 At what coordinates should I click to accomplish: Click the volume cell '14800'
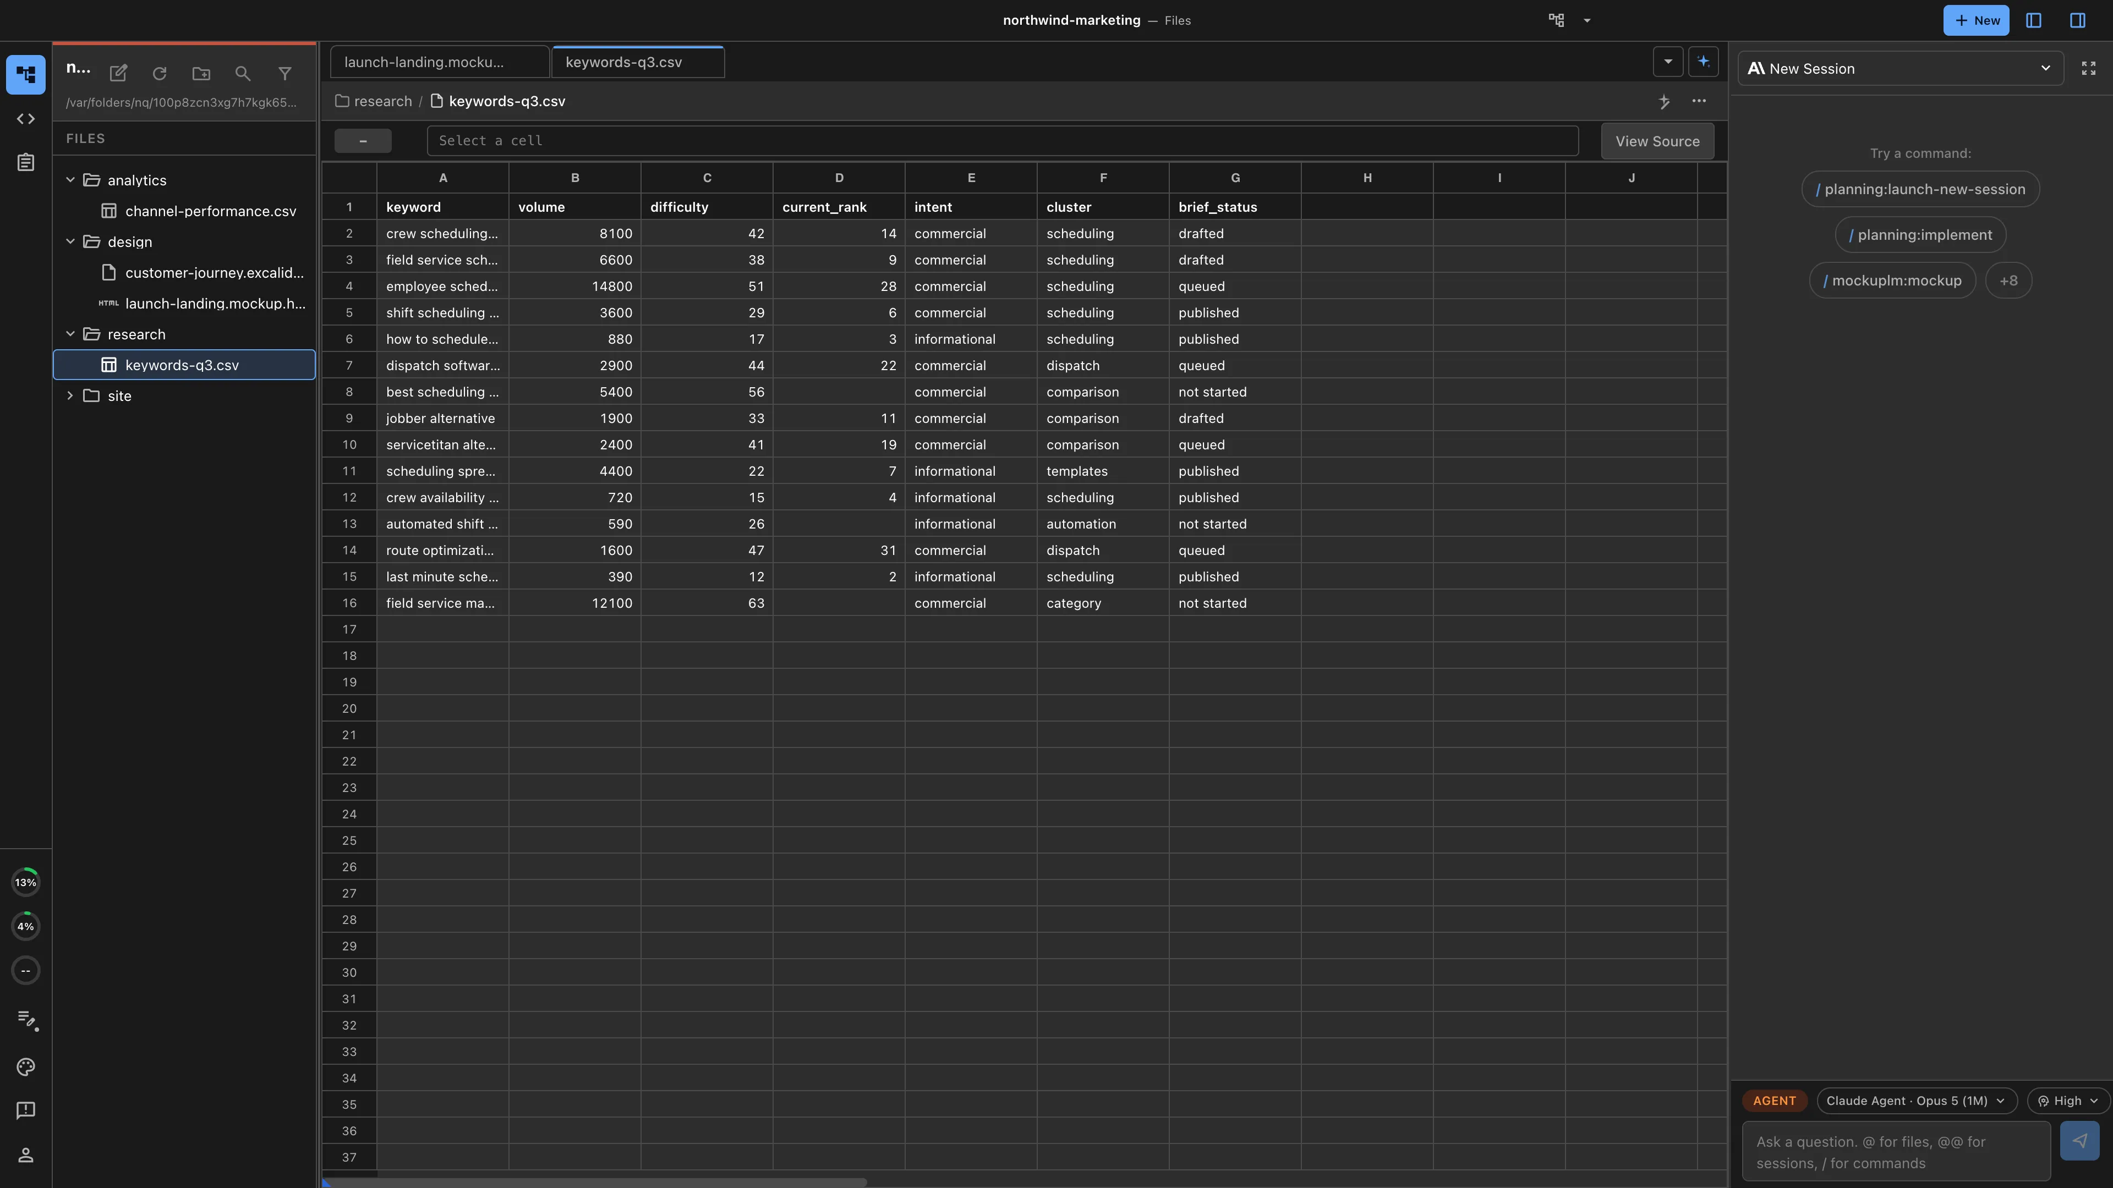pos(575,286)
